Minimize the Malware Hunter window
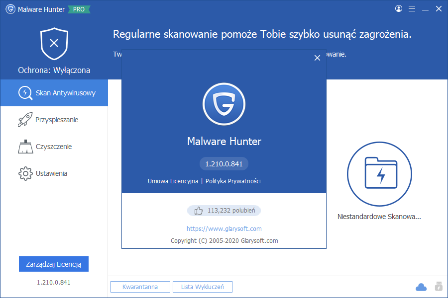The height and width of the screenshot is (298, 448). coord(425,9)
